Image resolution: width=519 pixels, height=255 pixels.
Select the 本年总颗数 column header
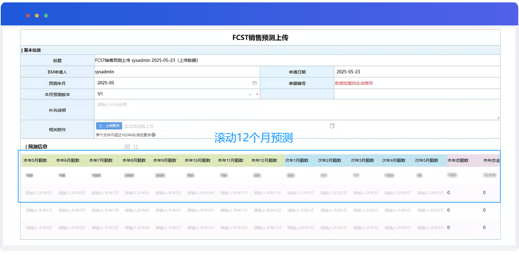(458, 160)
